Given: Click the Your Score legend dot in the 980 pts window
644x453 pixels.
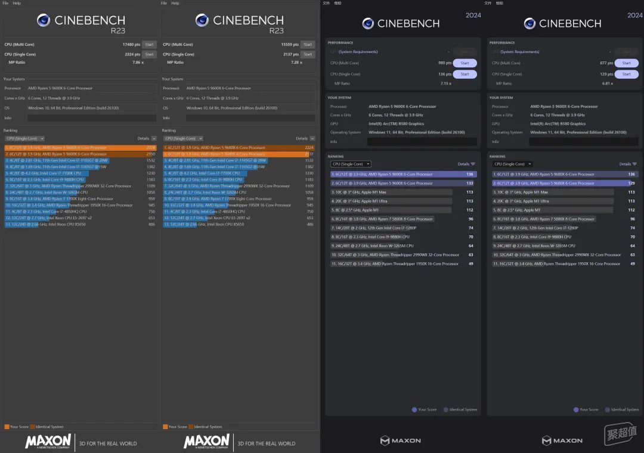Looking at the screenshot, I should [x=414, y=409].
